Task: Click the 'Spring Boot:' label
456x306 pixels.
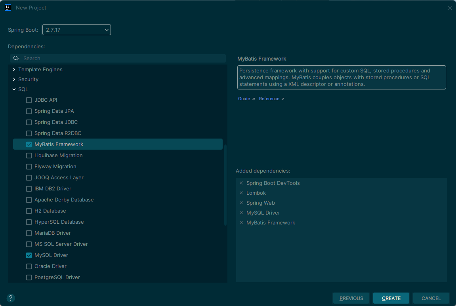Action: [23, 30]
